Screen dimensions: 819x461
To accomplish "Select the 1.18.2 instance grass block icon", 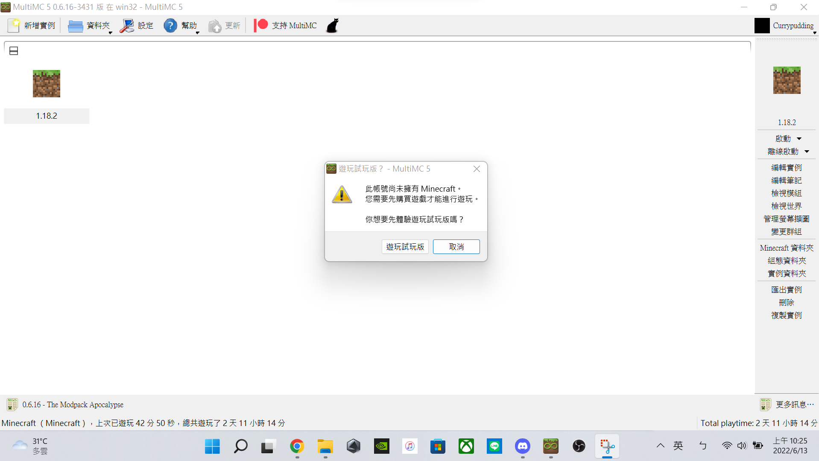I will point(47,84).
